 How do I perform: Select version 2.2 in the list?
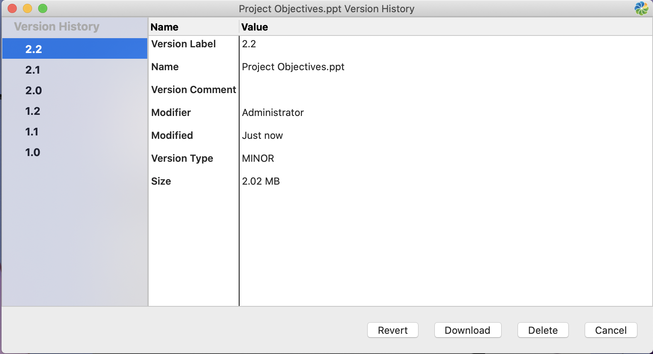(x=34, y=49)
